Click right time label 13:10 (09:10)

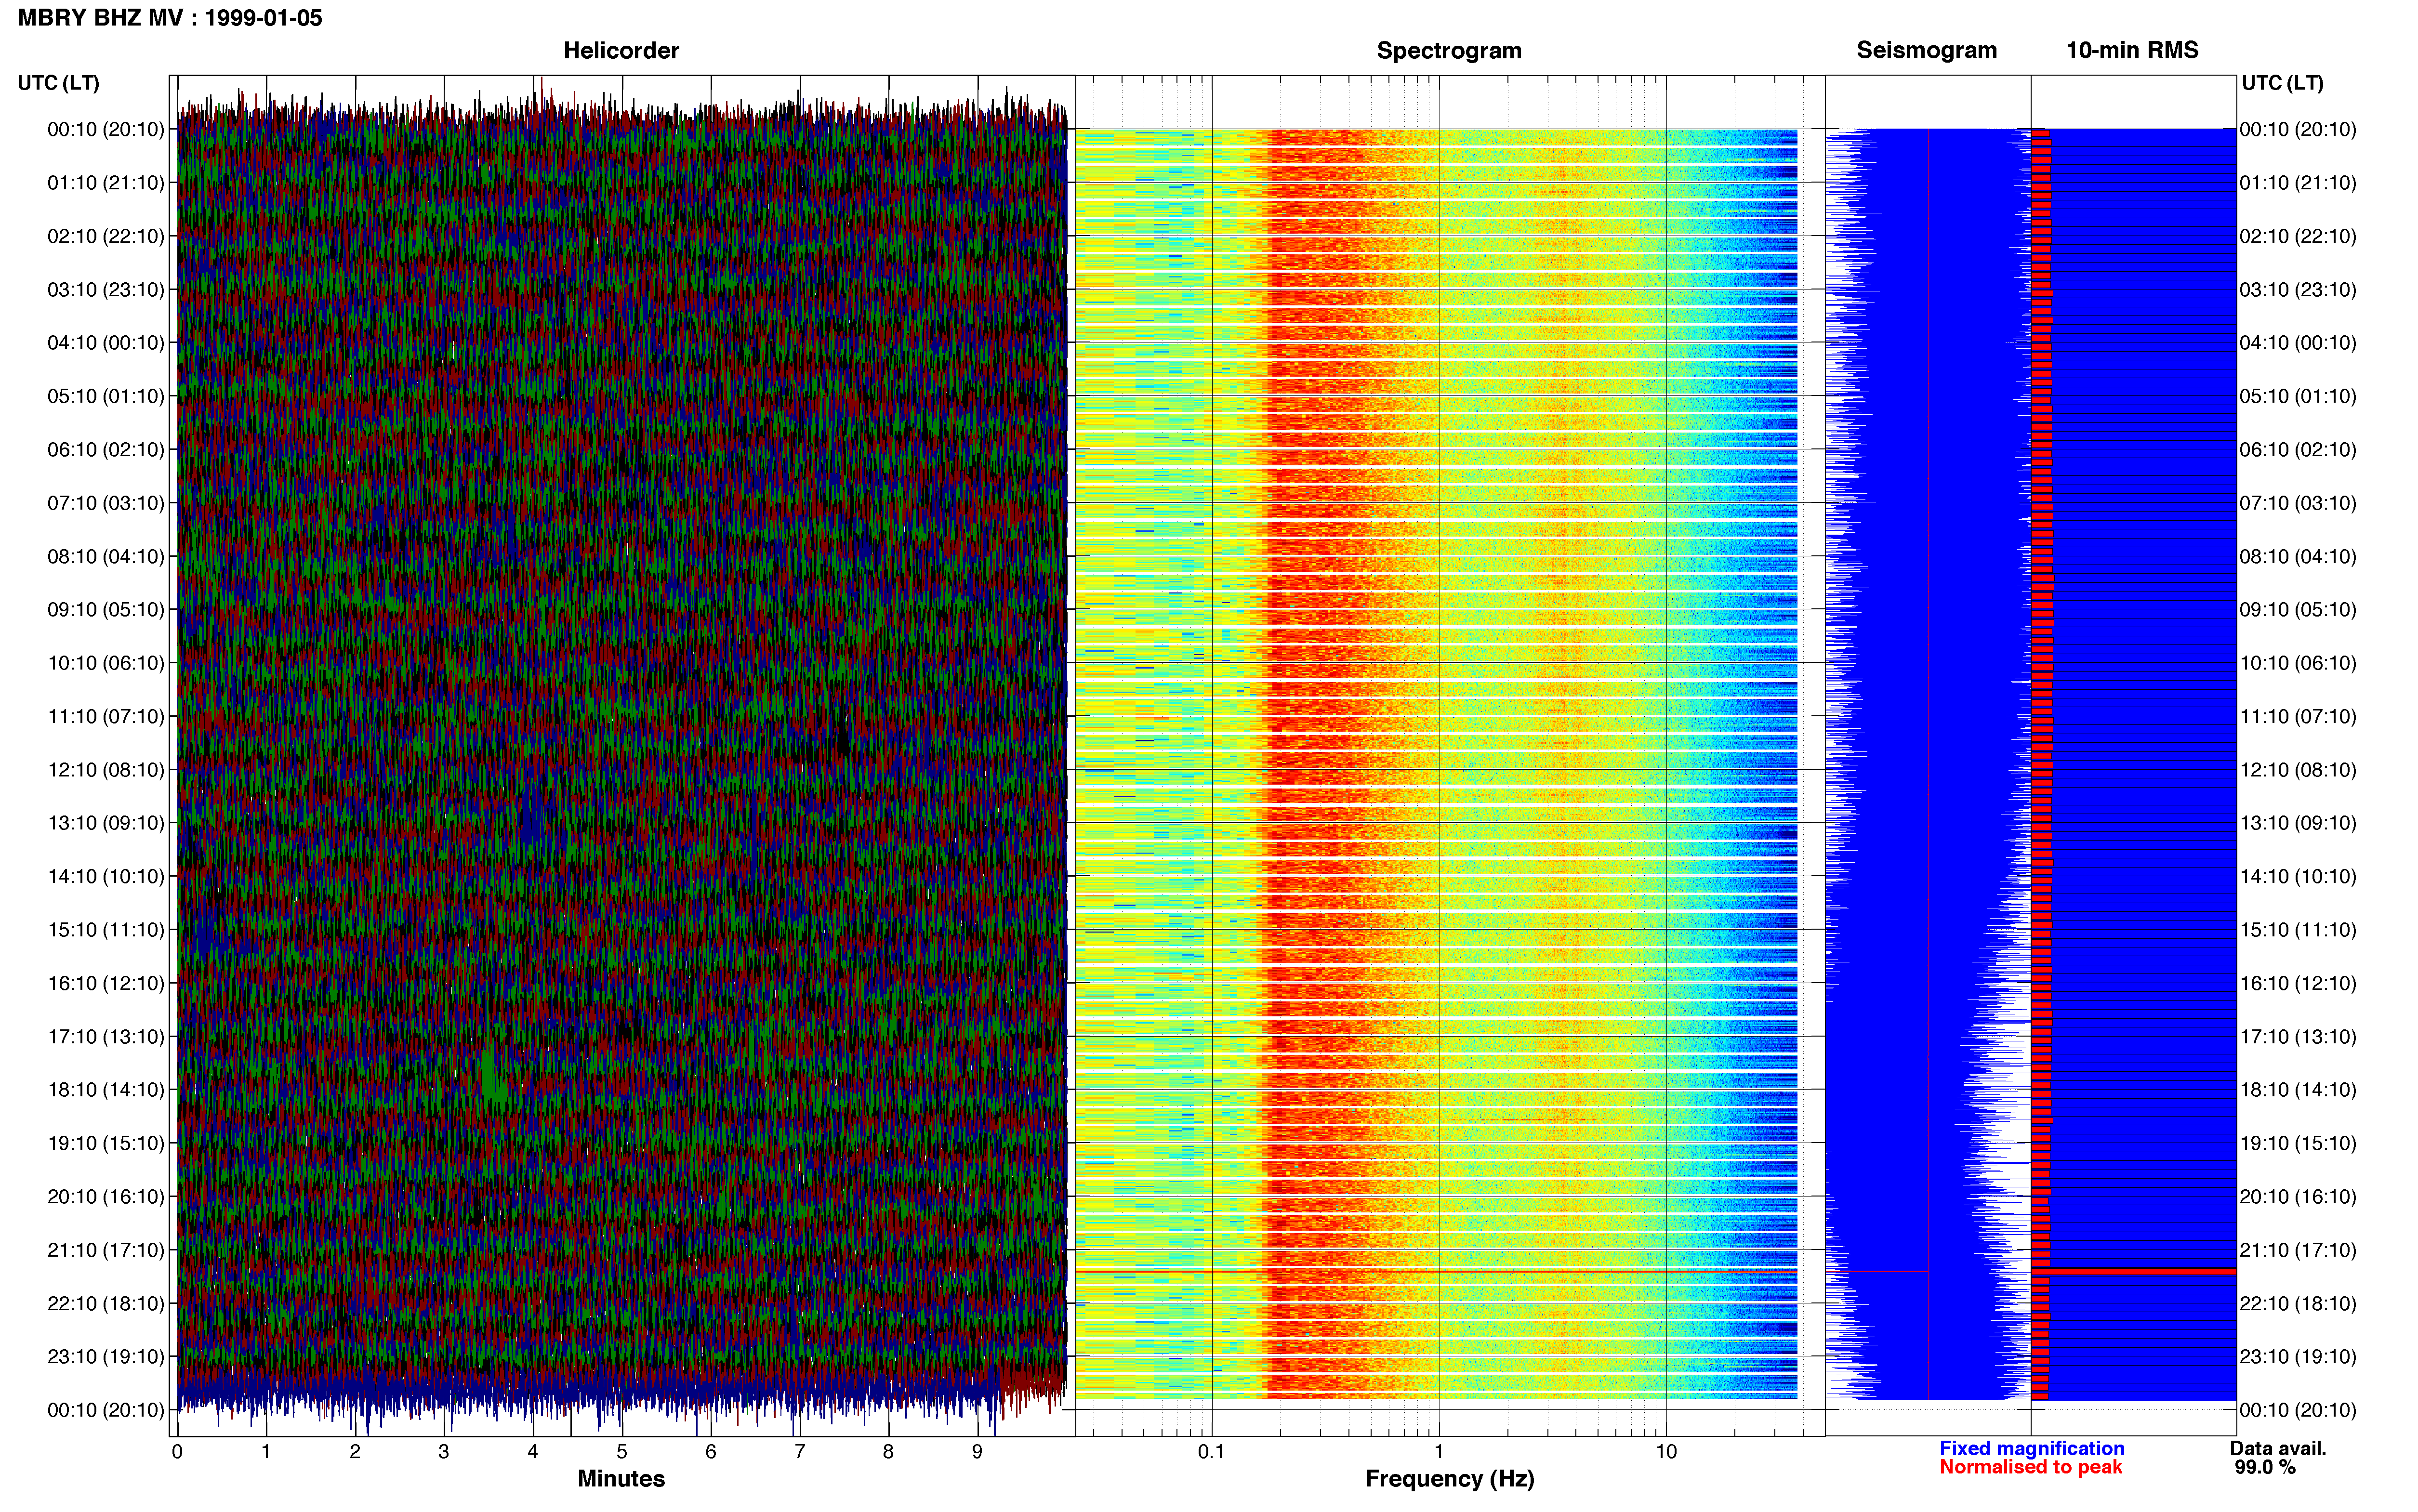coord(2298,823)
